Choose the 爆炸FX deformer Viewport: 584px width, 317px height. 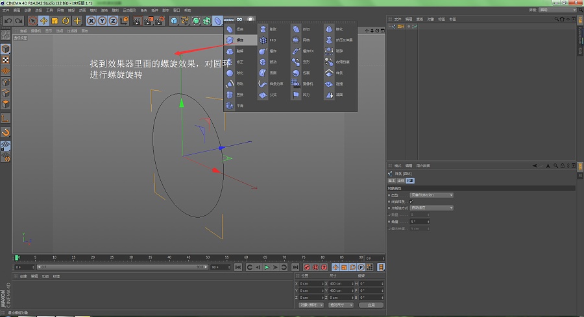(306, 51)
